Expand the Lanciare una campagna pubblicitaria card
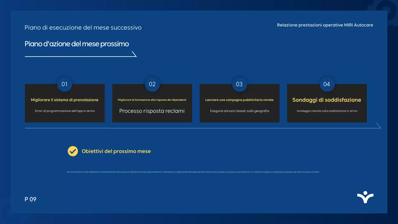Screen dimensions: 398x224 click(x=239, y=103)
